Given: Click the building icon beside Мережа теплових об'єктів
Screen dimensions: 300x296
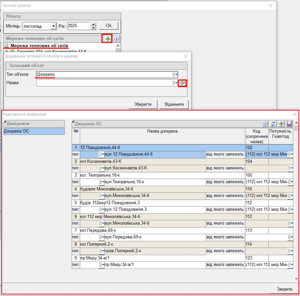Looking at the screenshot, I should [x=7, y=46].
